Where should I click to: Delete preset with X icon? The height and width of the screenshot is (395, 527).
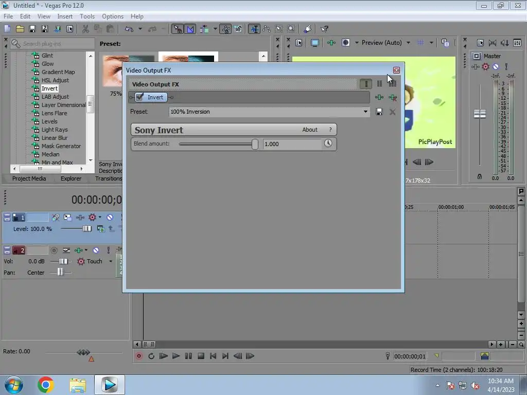pos(392,112)
